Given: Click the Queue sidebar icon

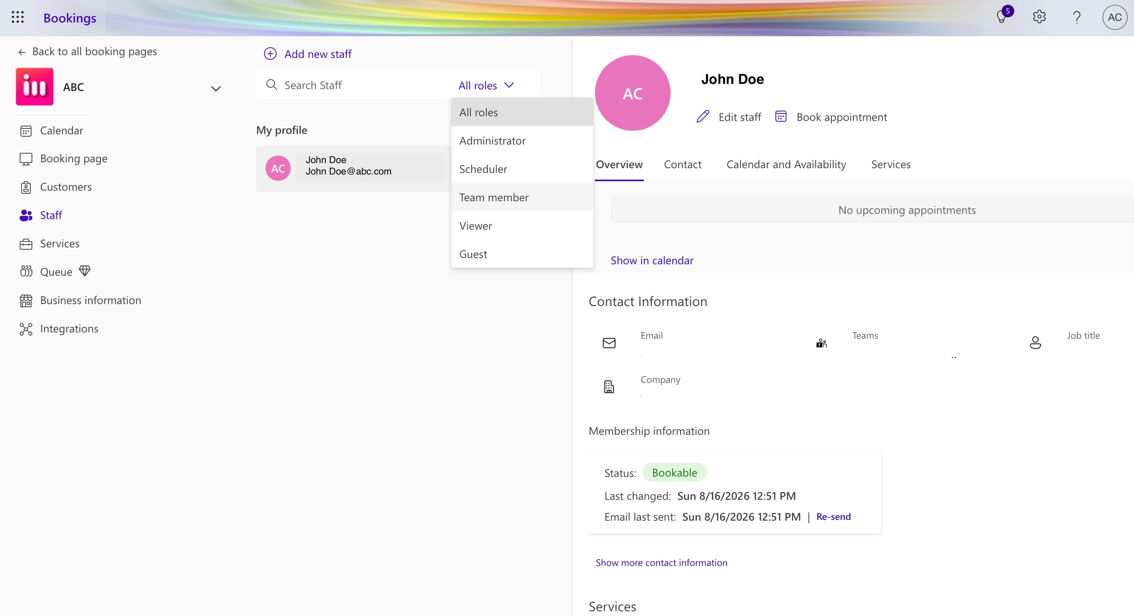Looking at the screenshot, I should coord(26,271).
